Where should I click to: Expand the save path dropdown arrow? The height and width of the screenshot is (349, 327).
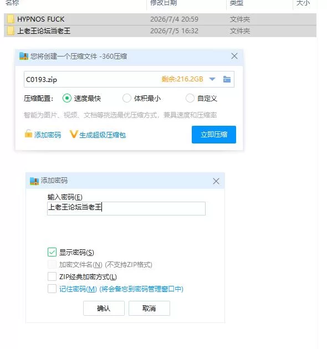coord(212,79)
